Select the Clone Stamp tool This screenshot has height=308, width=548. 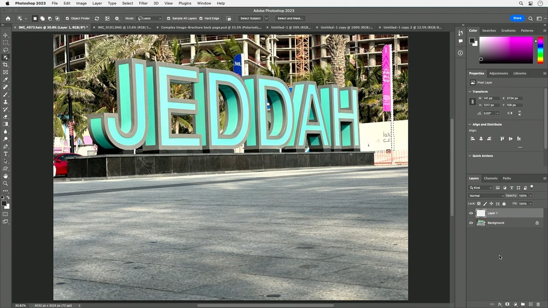tap(6, 102)
